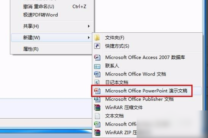208x138 pixels.
Task: Create Microsoft Office Publisher 文档
Action: point(147,99)
